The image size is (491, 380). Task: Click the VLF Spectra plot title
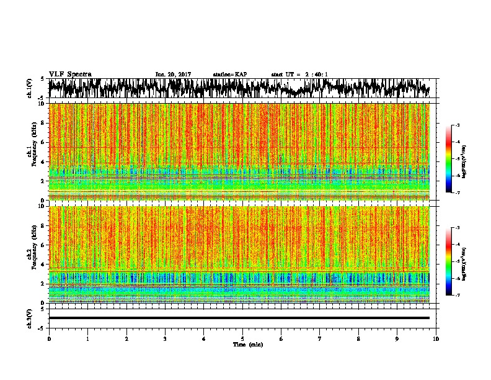(70, 75)
